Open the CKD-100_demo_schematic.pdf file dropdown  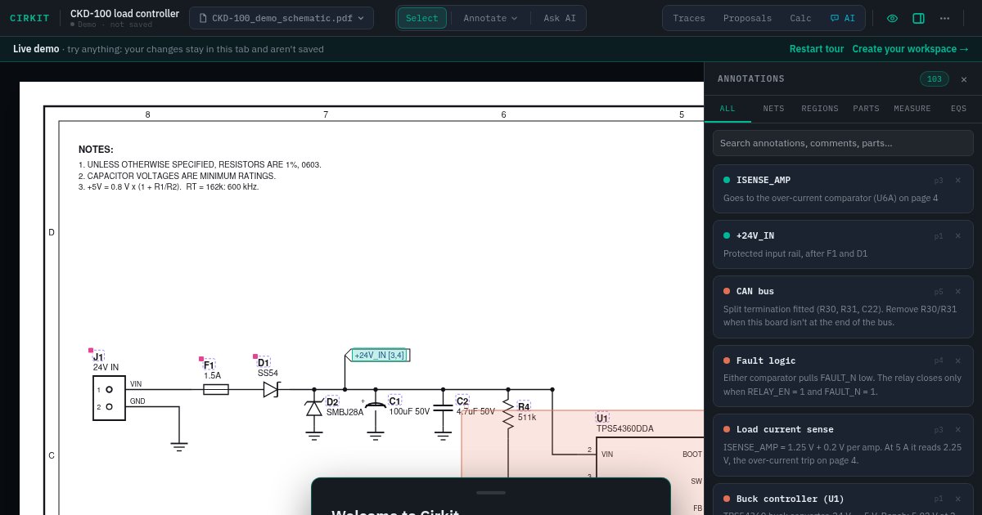coord(282,18)
